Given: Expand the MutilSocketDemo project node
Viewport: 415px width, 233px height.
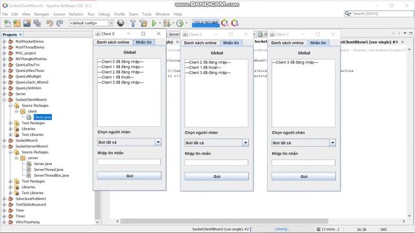Looking at the screenshot, I should tap(4, 41).
